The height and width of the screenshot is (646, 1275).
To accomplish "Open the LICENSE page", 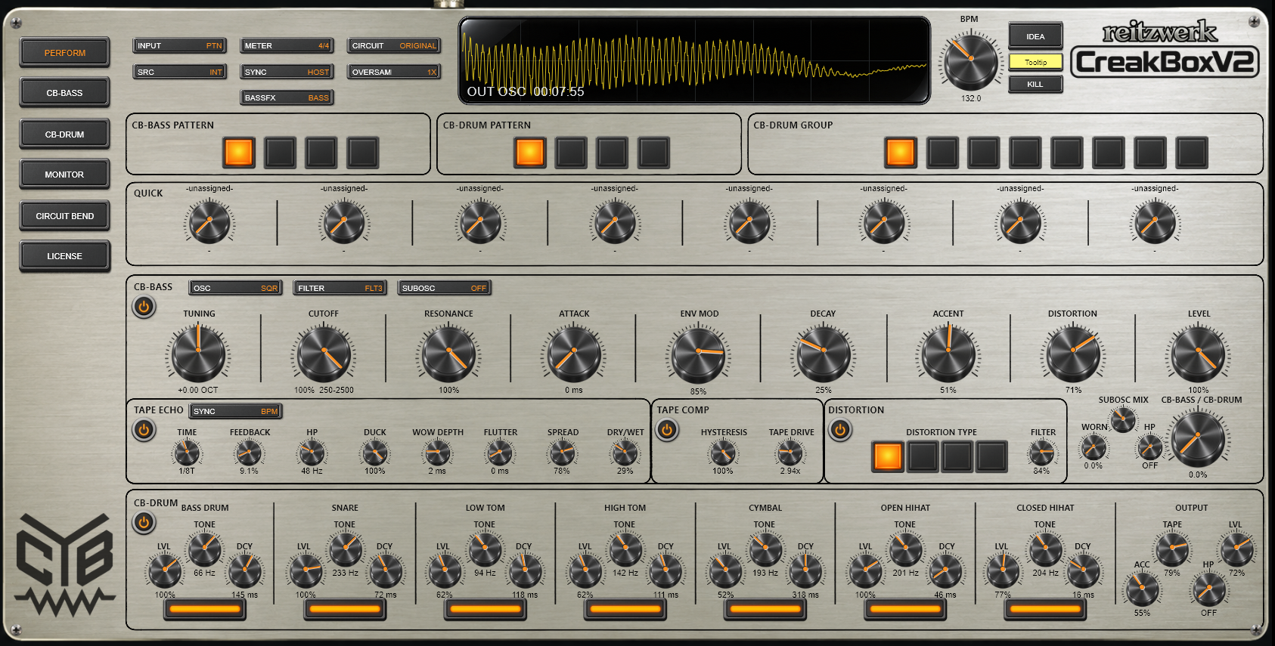I will click(x=65, y=256).
